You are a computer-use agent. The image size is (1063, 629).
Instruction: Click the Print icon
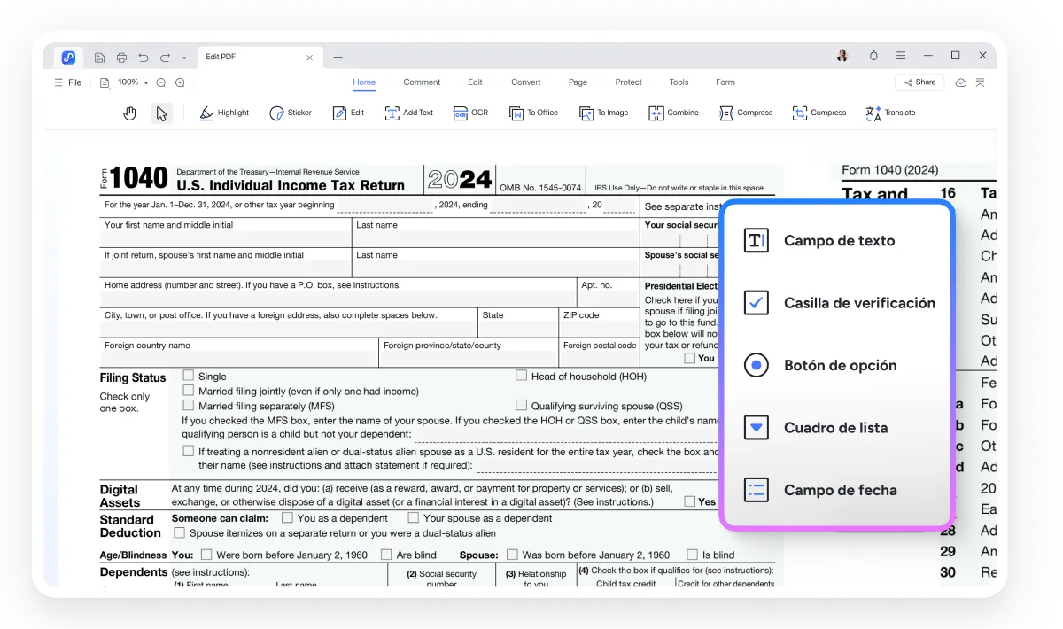(122, 56)
